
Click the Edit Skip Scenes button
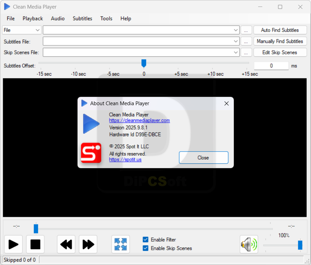pyautogui.click(x=280, y=53)
